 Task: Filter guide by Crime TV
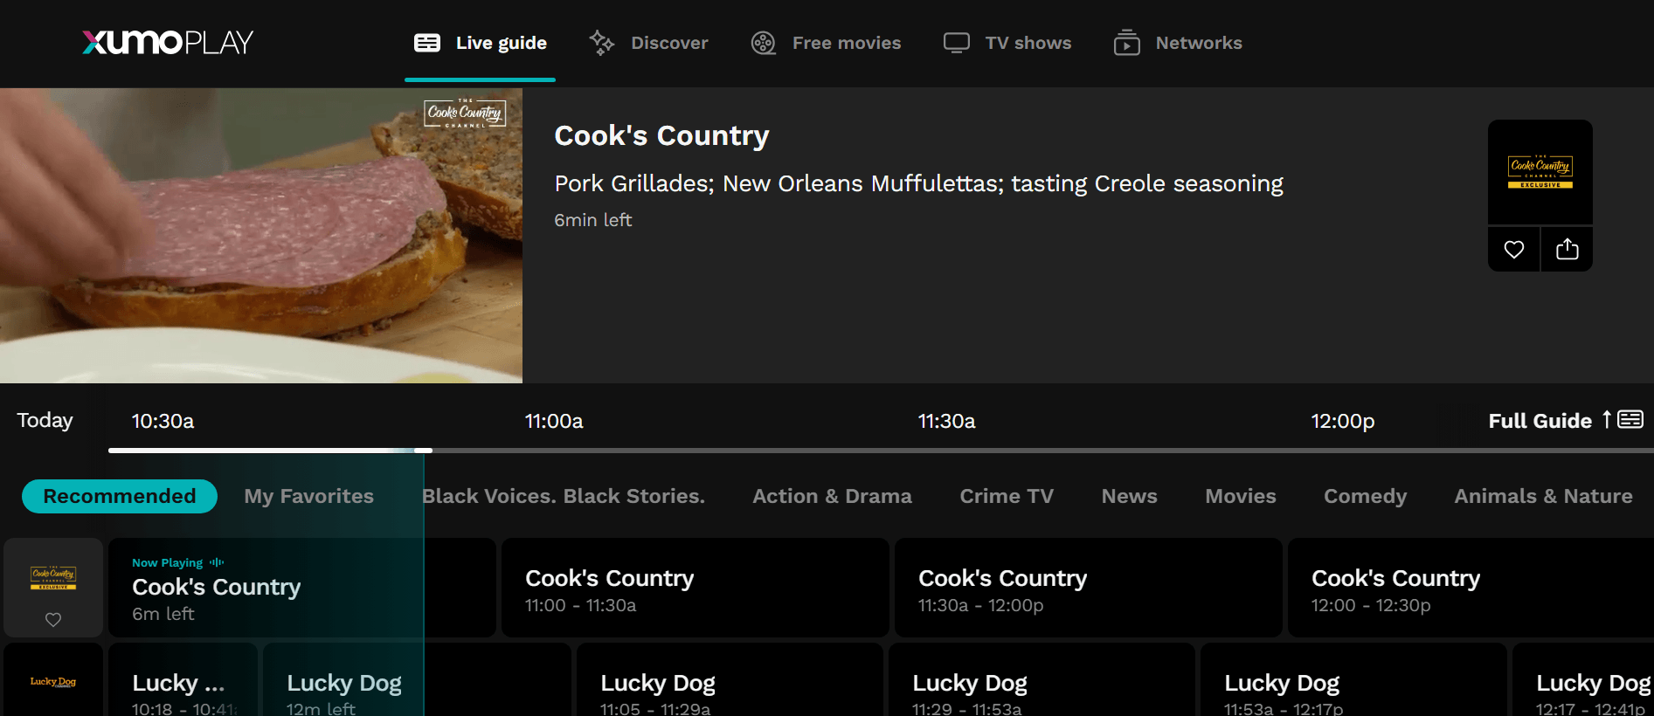[x=1006, y=496]
